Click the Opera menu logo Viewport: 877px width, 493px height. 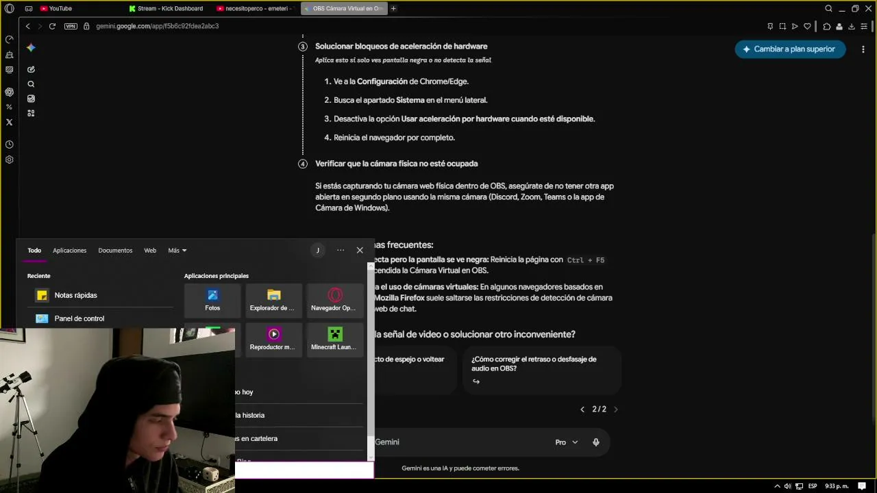(x=10, y=9)
